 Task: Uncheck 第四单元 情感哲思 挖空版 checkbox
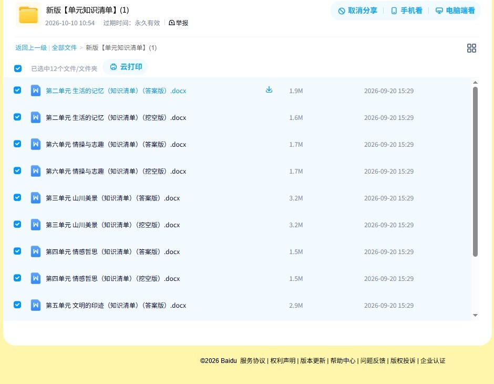tap(17, 278)
